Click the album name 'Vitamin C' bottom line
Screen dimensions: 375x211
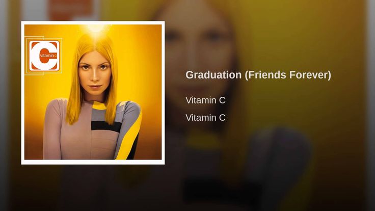[x=205, y=118]
